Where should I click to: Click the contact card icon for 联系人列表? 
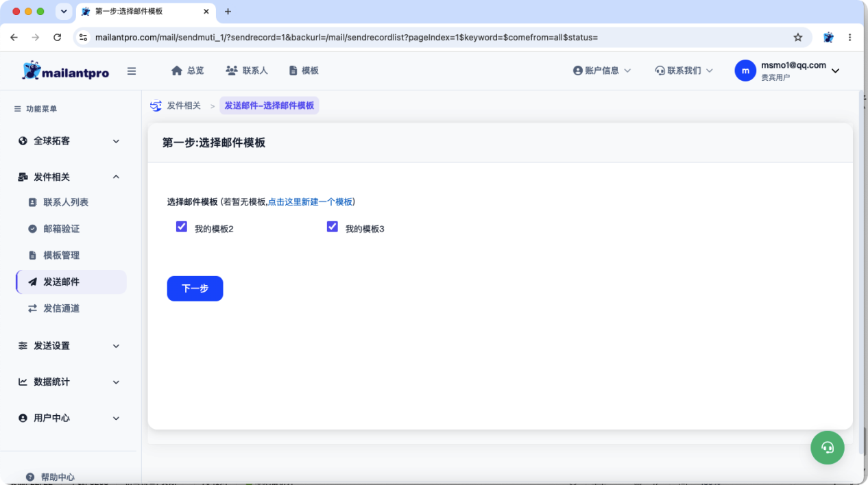point(32,203)
